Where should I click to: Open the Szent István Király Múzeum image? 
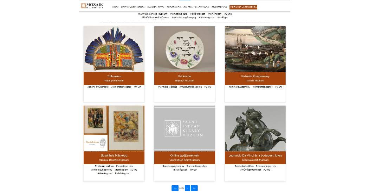tap(184, 128)
